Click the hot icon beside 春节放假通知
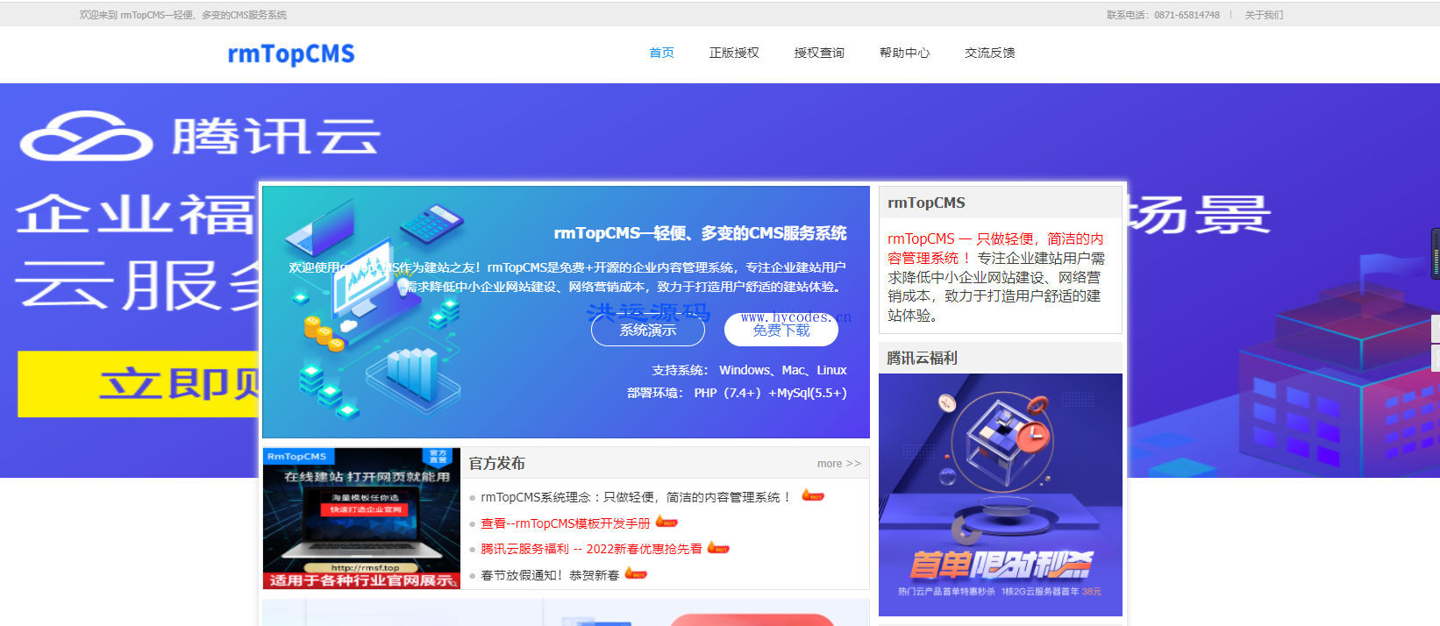This screenshot has width=1440, height=626. click(636, 573)
